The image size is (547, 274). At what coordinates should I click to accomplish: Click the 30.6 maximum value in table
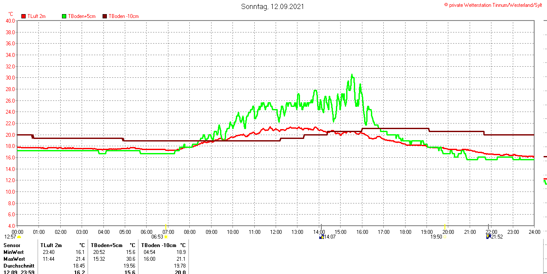131,259
